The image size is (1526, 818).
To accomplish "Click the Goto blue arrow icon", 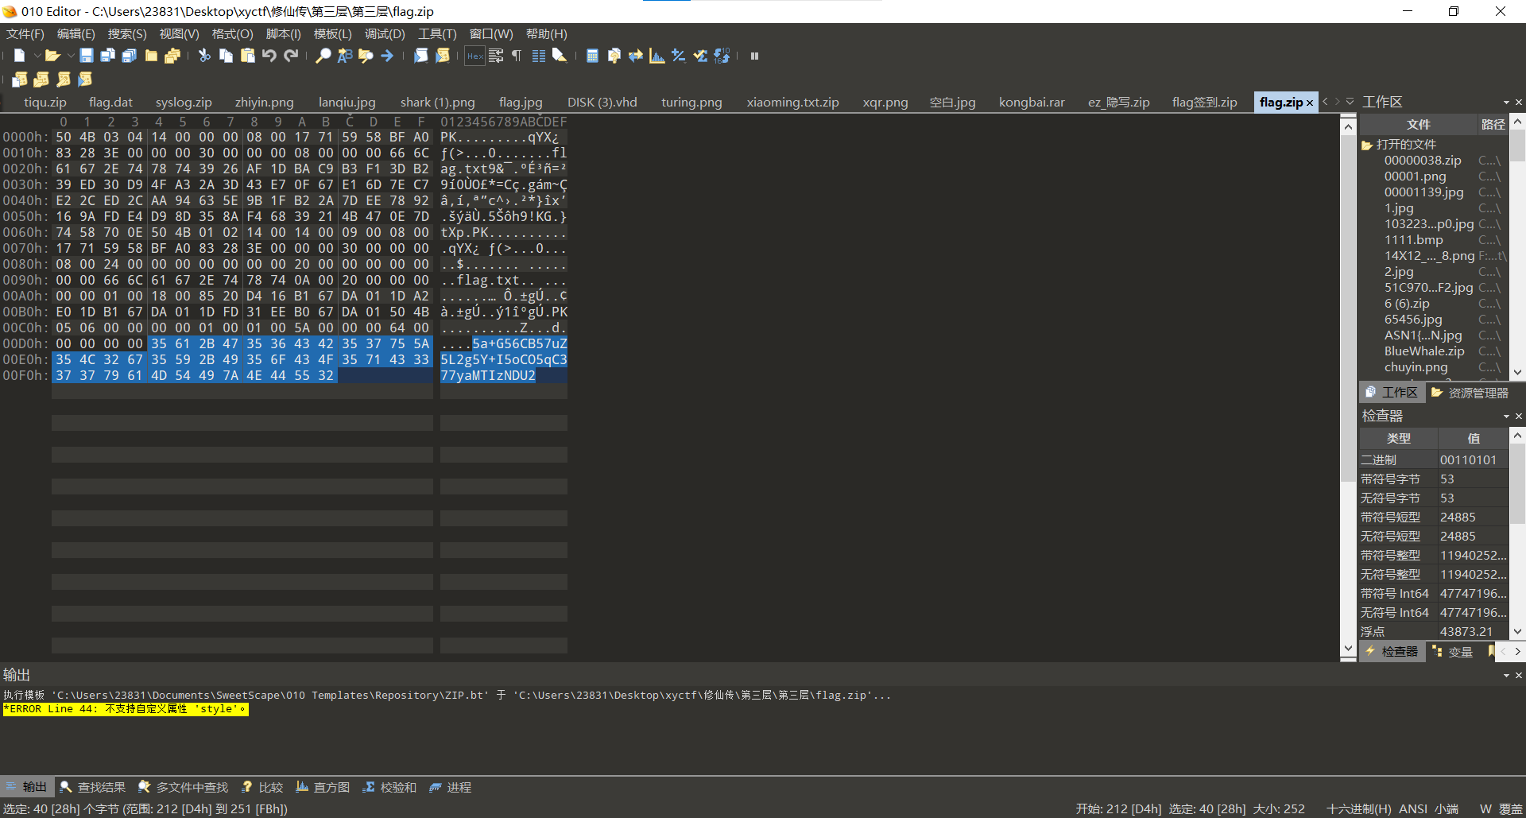I will (387, 56).
